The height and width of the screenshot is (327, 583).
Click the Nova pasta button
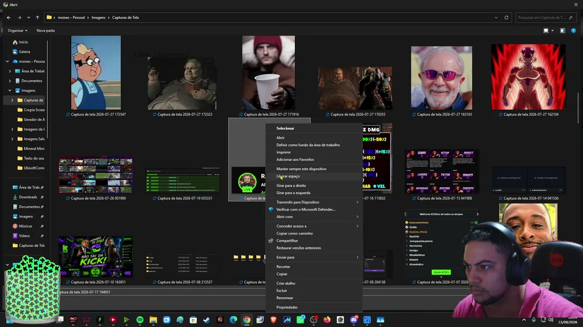pyautogui.click(x=46, y=30)
